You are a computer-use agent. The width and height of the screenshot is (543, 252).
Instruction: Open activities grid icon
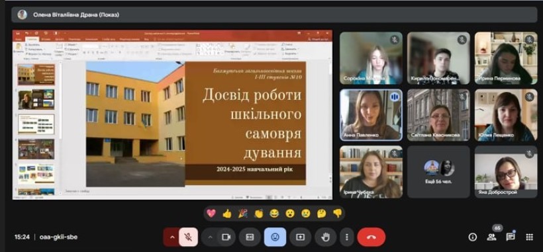coord(529,237)
